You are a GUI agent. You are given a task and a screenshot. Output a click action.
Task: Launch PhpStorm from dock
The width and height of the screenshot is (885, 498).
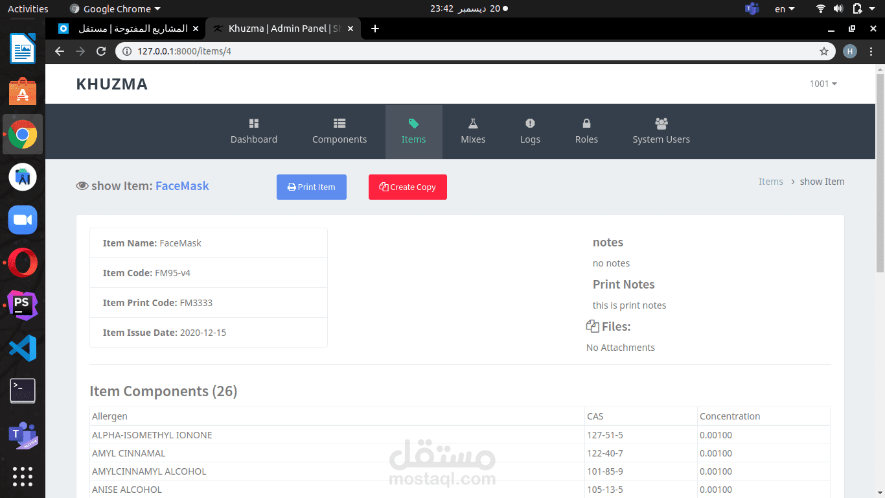point(23,305)
